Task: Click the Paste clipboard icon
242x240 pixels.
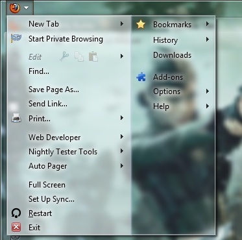Action: tap(93, 56)
